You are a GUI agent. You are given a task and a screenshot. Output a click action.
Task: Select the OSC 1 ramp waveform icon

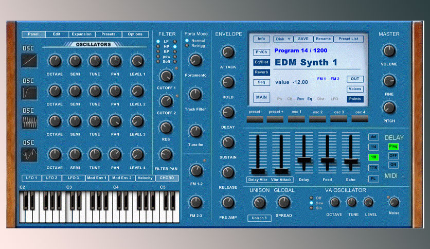coord(29,61)
